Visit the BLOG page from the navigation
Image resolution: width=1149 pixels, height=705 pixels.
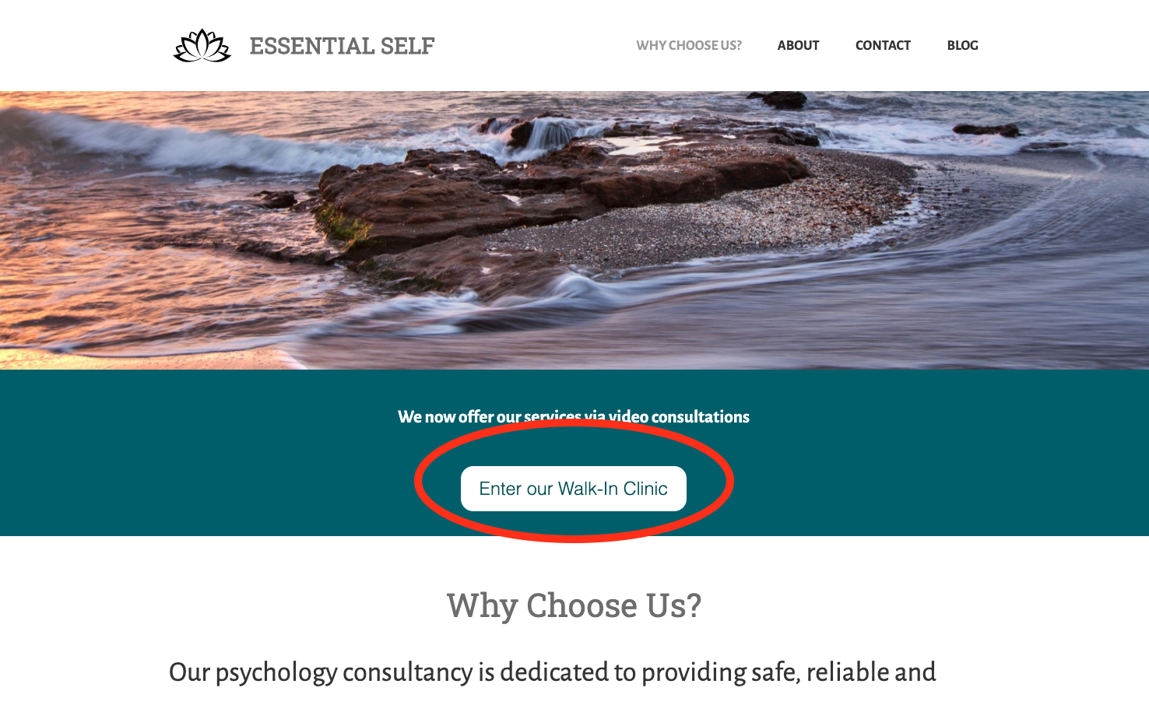(962, 45)
